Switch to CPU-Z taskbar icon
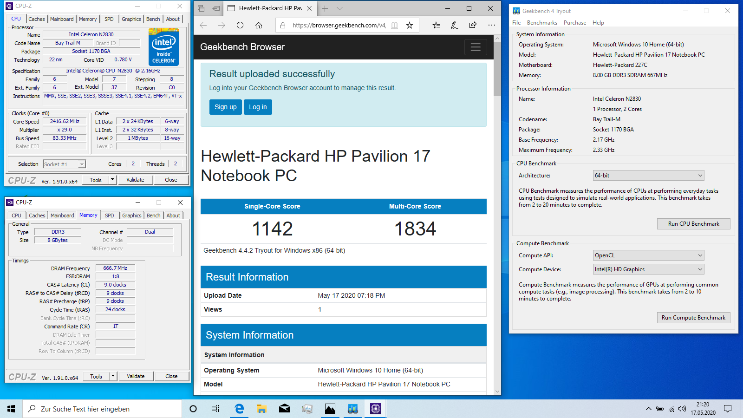 point(376,409)
